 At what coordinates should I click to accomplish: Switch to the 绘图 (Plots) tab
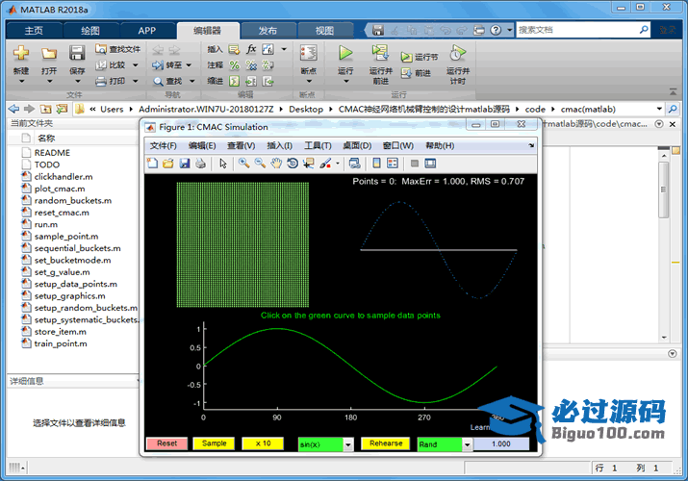pos(90,30)
